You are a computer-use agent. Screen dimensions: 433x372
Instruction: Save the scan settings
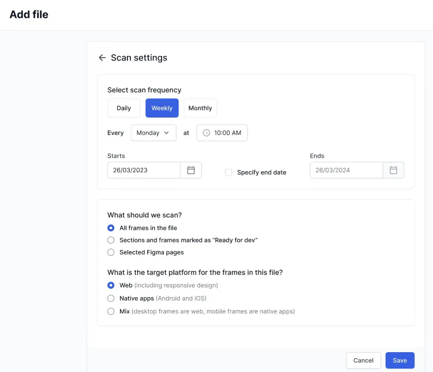coord(400,360)
